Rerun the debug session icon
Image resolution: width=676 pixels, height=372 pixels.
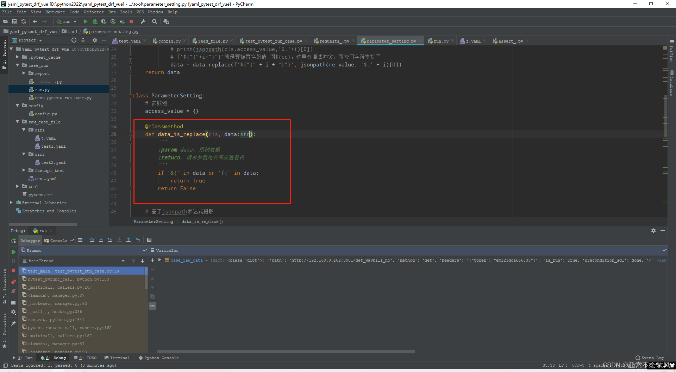tap(13, 241)
